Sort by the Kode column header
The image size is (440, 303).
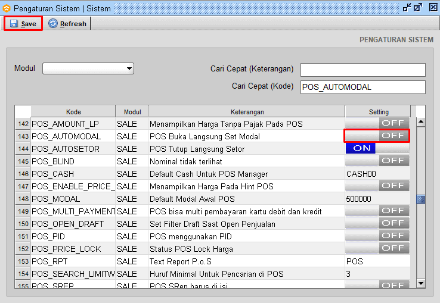coord(73,111)
